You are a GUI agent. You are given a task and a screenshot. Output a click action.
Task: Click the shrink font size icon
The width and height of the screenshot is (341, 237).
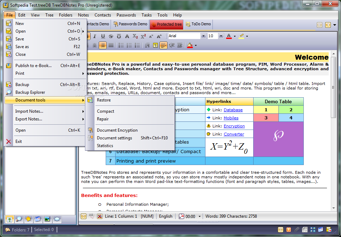click(151, 36)
